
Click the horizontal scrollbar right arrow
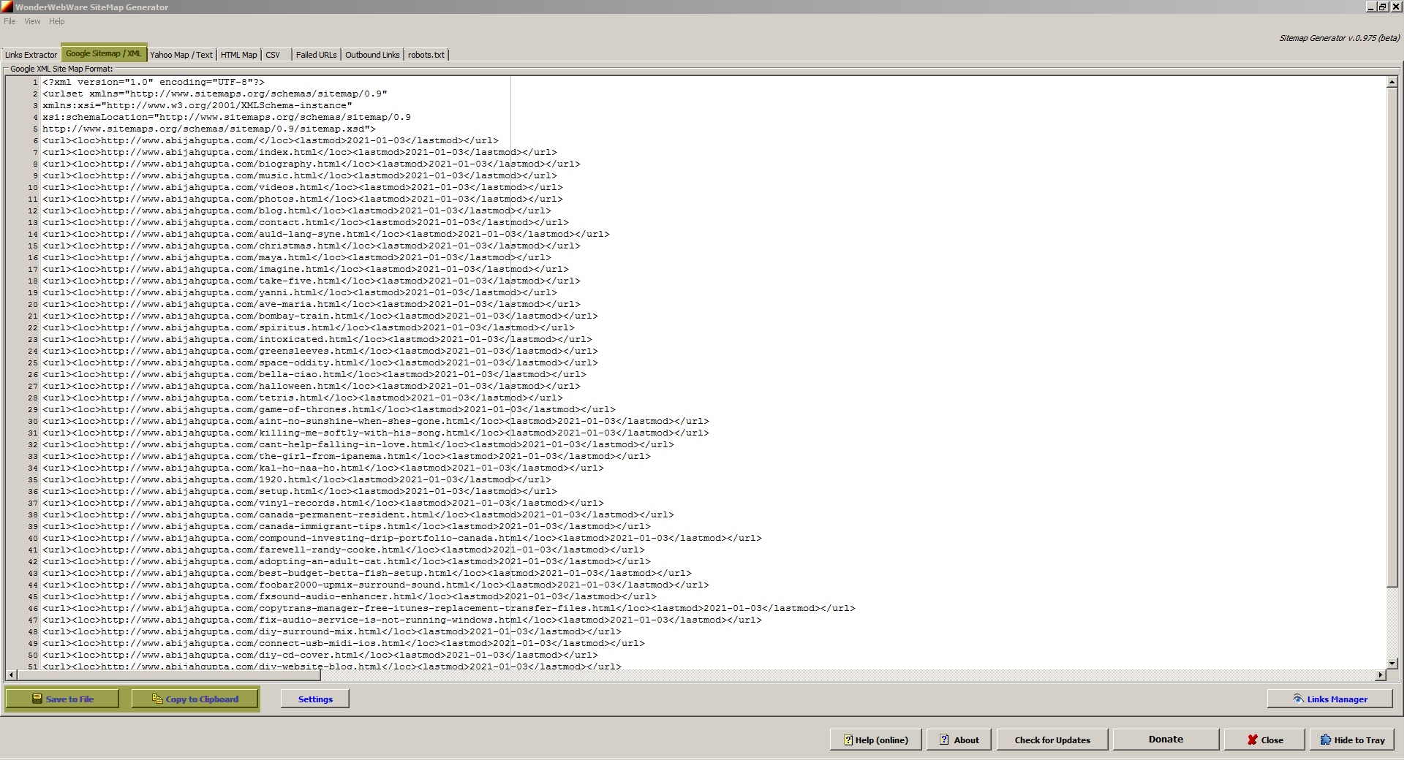click(1381, 674)
